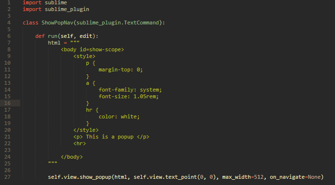The image size is (335, 185).
Task: Click on 'font-size: 1.05rem;' text
Action: tap(129, 96)
